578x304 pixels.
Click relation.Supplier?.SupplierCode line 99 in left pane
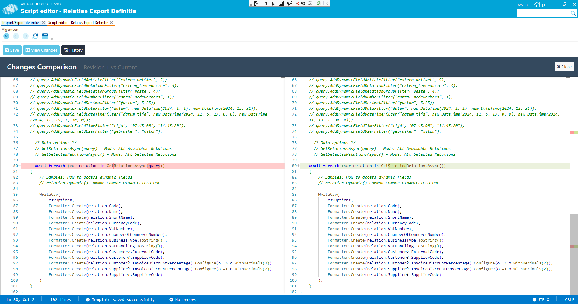pos(106,275)
